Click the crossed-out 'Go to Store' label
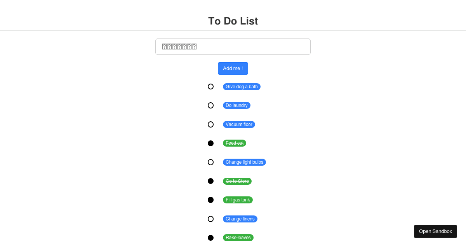Viewport: 466px width, 245px height. [237, 181]
